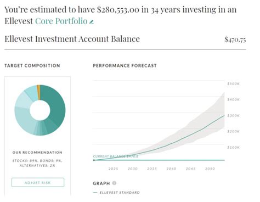The image size is (260, 202).
Task: Click the Ellevest Standard legend line marker
Action: click(x=95, y=193)
